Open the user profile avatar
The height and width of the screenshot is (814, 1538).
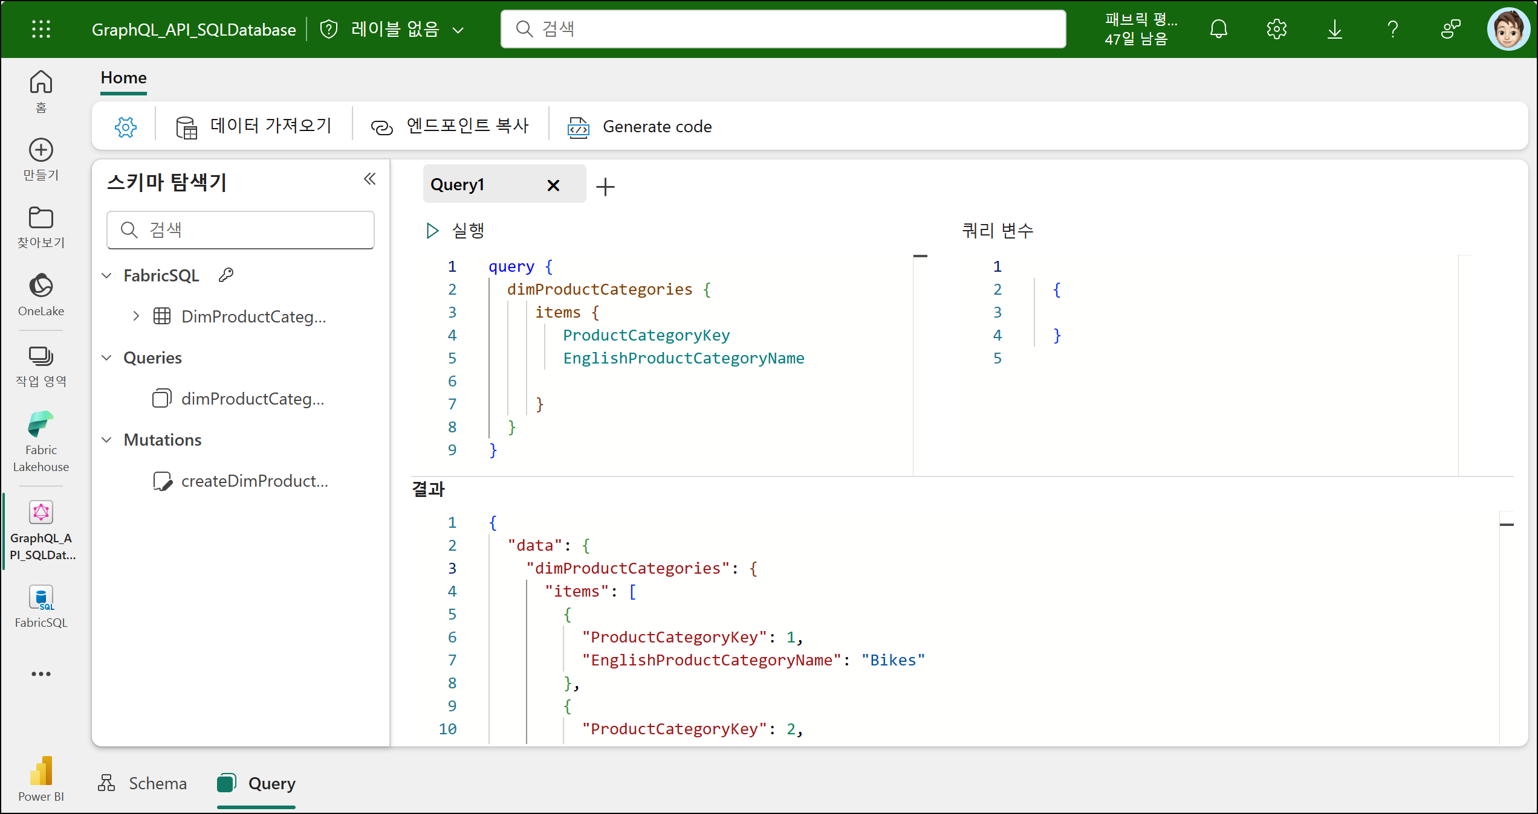click(1508, 29)
